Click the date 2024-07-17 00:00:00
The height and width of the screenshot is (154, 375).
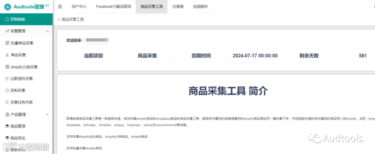coord(255,56)
